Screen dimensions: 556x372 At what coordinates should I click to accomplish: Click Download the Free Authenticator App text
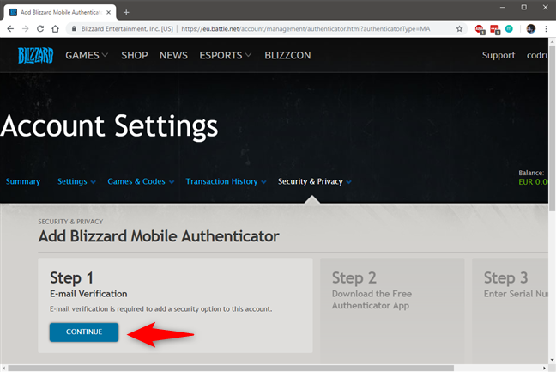(x=372, y=300)
